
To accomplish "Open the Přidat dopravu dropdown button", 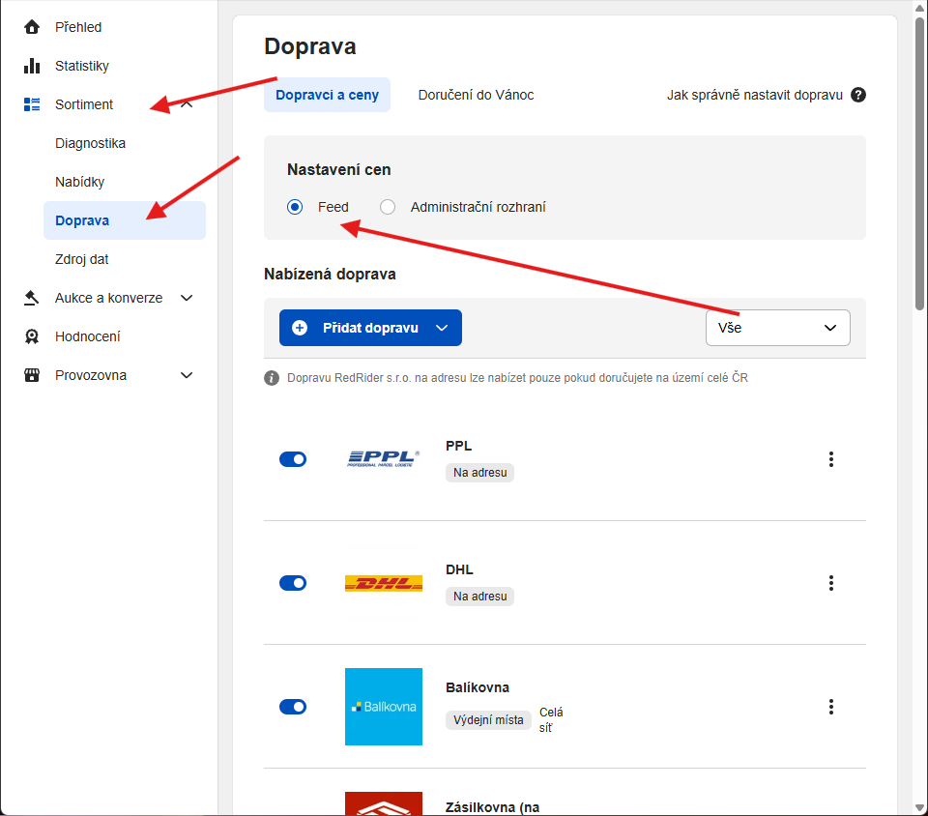I will coord(370,328).
